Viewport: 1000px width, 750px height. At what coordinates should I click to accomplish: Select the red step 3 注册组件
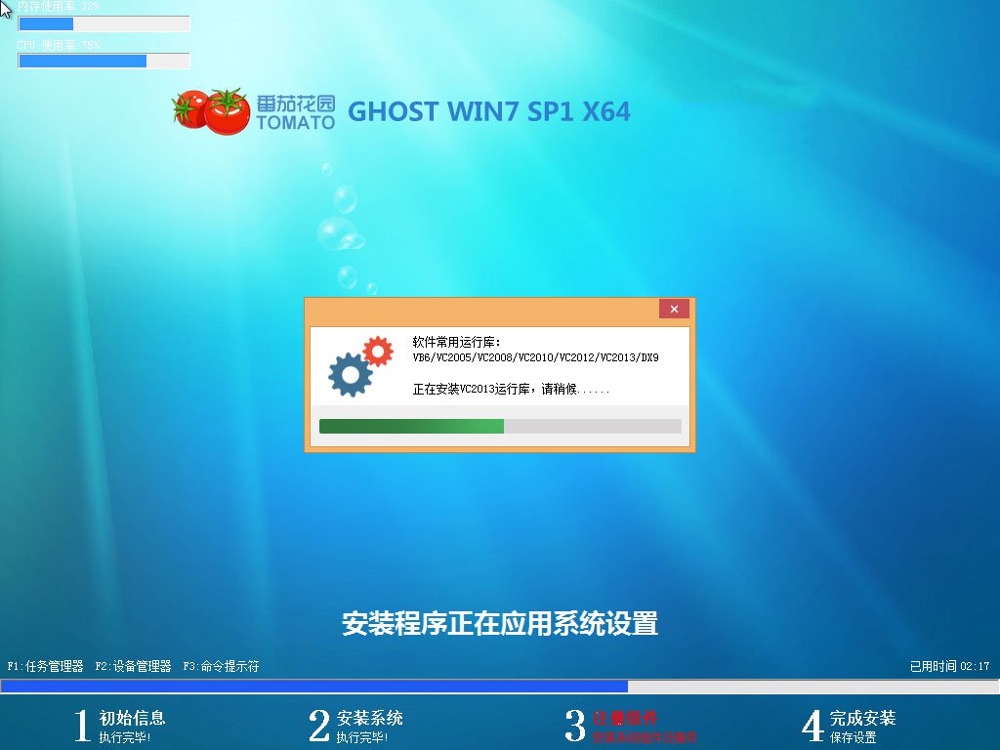point(631,726)
